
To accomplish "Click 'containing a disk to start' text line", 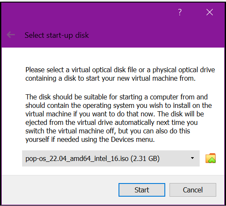I will point(110,79).
